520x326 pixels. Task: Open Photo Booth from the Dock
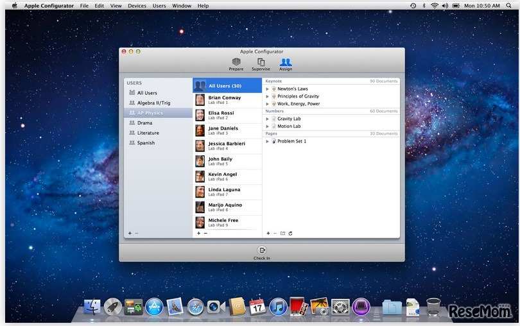pyautogui.click(x=299, y=307)
